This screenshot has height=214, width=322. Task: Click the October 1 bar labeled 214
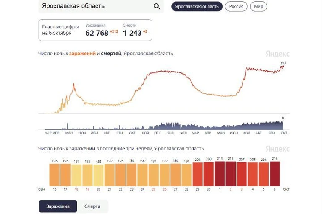(x=220, y=174)
